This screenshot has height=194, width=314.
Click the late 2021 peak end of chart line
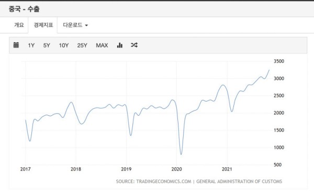click(269, 70)
